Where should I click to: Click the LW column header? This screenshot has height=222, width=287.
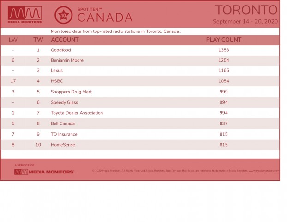(13, 40)
